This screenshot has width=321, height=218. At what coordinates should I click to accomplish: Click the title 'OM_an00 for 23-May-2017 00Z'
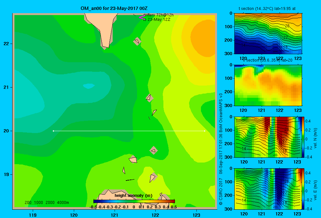coord(114,8)
